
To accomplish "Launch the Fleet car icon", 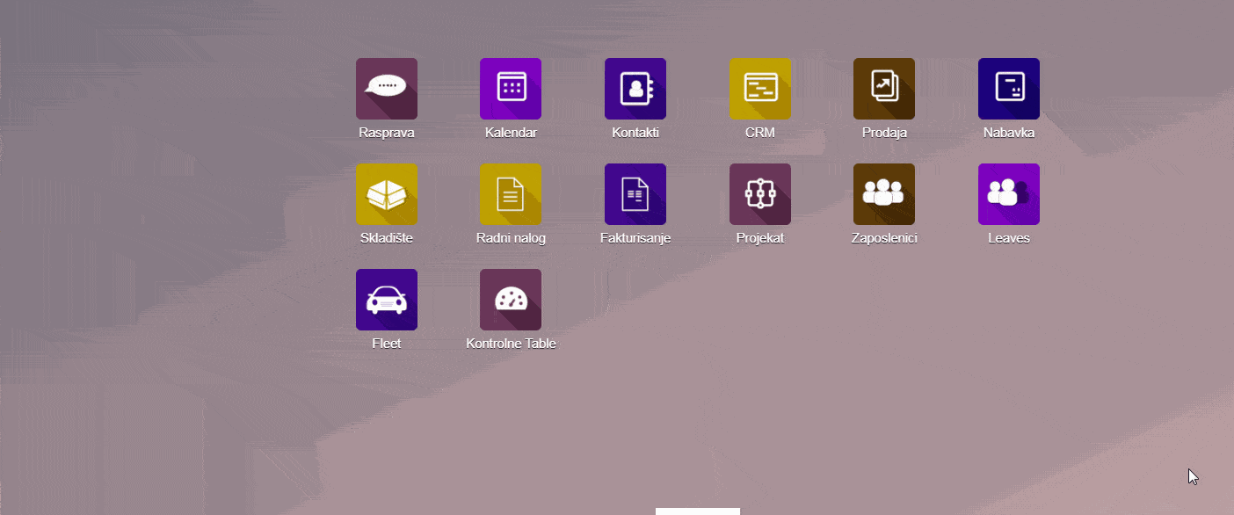I will tap(386, 300).
